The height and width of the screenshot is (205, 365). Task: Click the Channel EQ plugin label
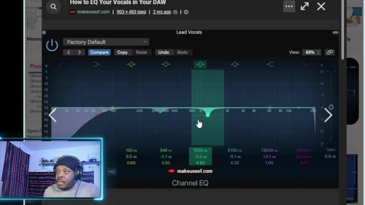coord(190,183)
